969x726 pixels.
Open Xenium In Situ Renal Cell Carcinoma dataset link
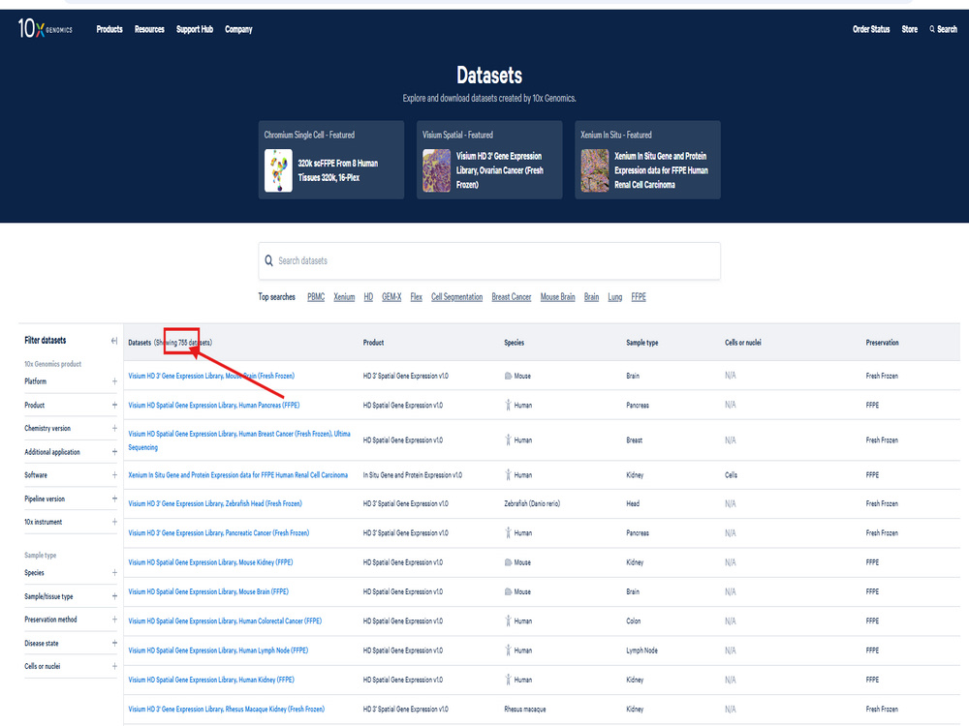coord(238,475)
